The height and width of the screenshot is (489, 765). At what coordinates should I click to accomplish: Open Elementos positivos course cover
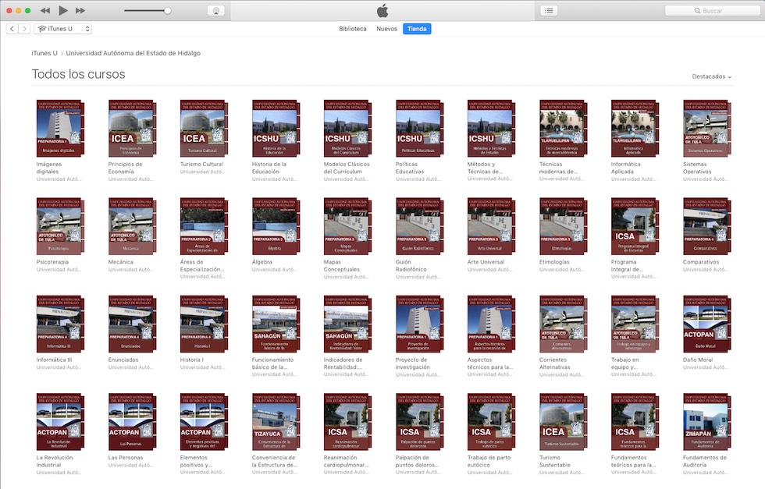204,422
